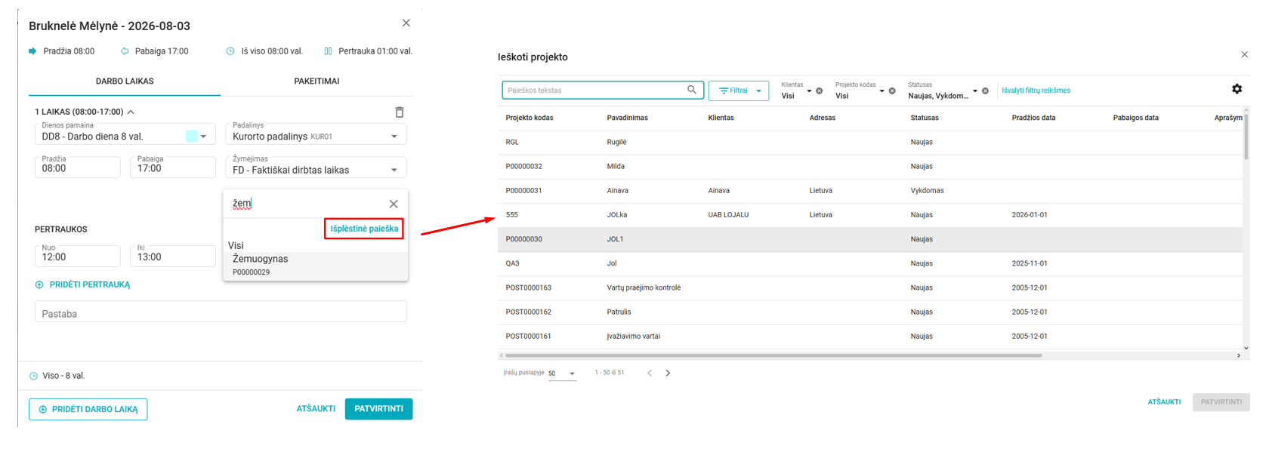Viewport: 1269px width, 458px height.
Task: Click vertical scrollbar of project table
Action: pyautogui.click(x=1246, y=137)
